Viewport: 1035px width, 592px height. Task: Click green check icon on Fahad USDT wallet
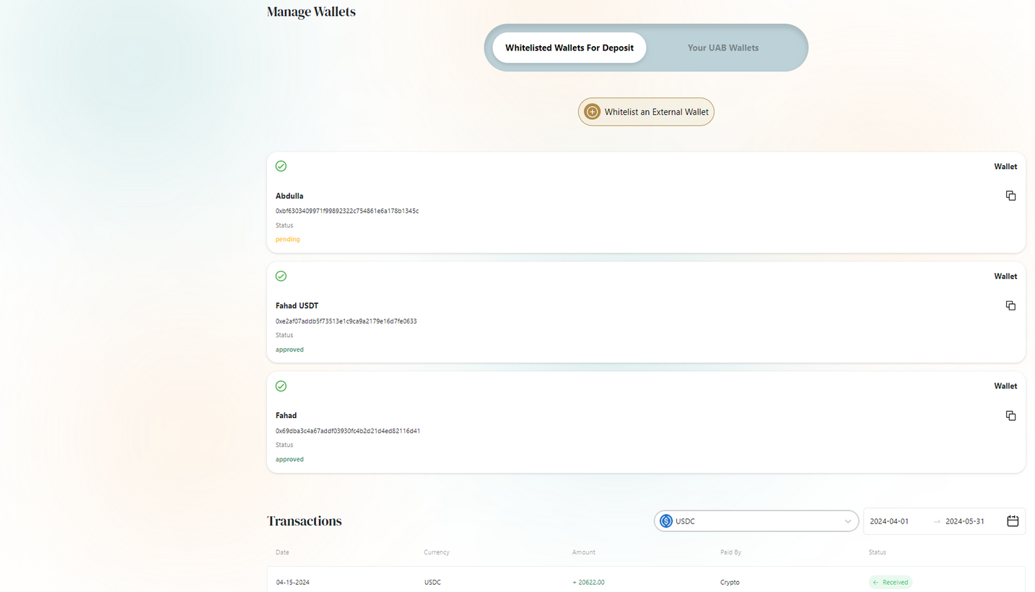coord(281,276)
